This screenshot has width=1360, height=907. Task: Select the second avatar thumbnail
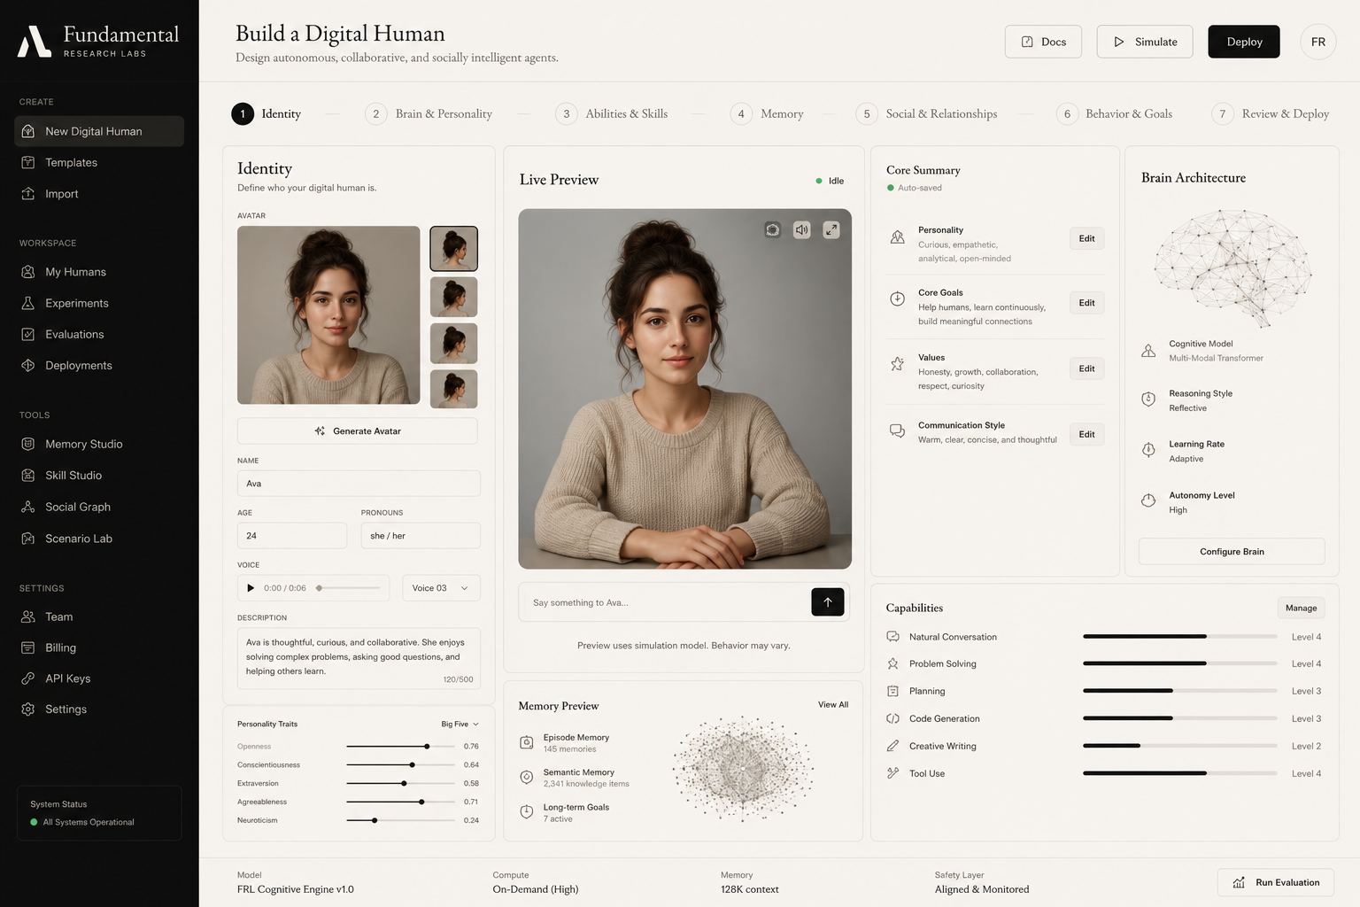click(x=453, y=297)
